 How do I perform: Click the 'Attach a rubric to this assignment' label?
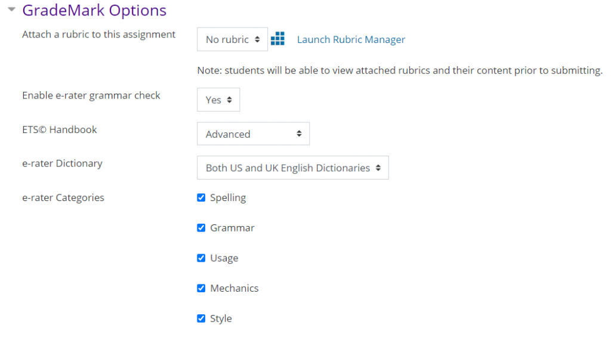pos(98,35)
